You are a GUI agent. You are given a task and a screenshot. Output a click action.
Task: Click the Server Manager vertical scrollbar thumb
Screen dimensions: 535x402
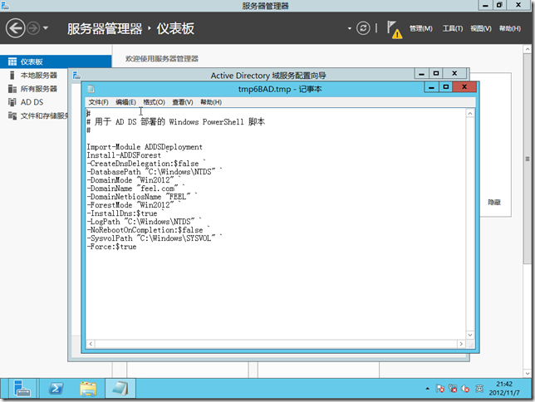click(528, 159)
